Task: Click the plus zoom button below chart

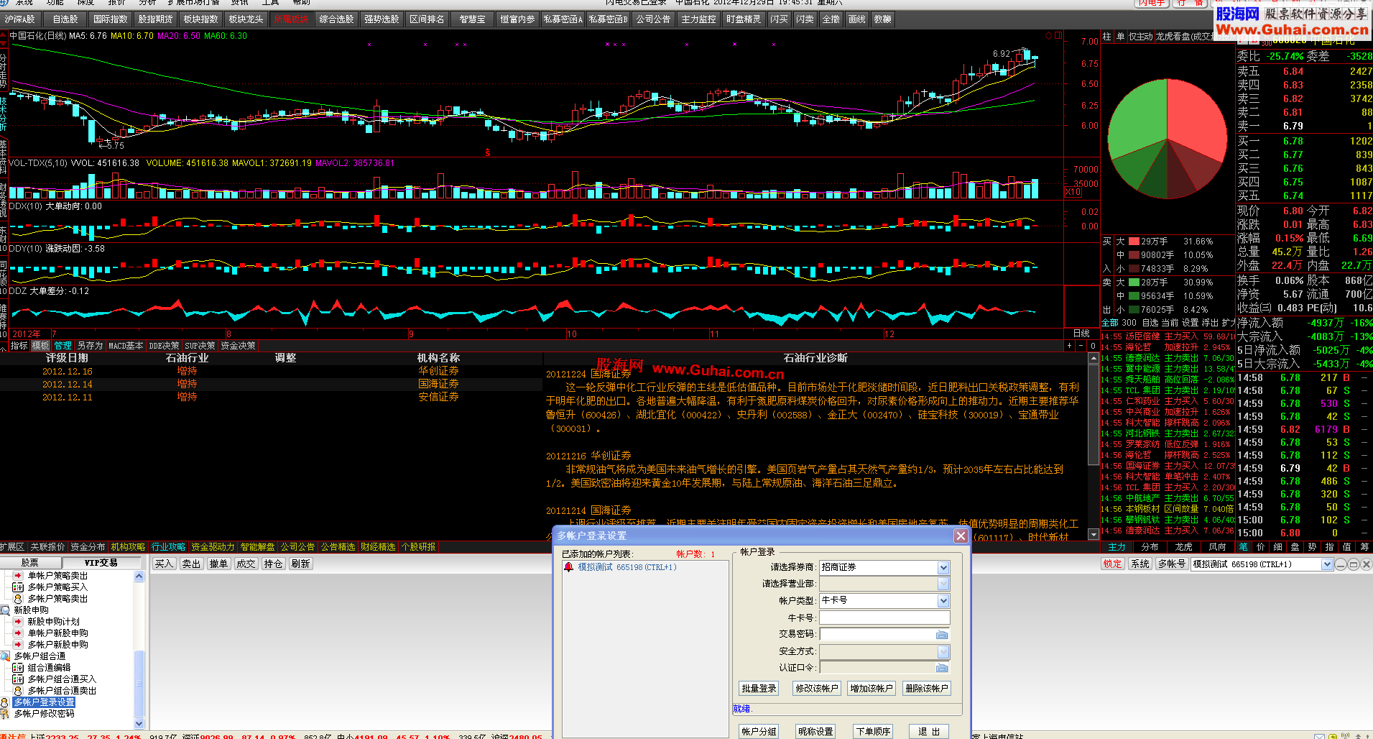Action: (x=1070, y=346)
